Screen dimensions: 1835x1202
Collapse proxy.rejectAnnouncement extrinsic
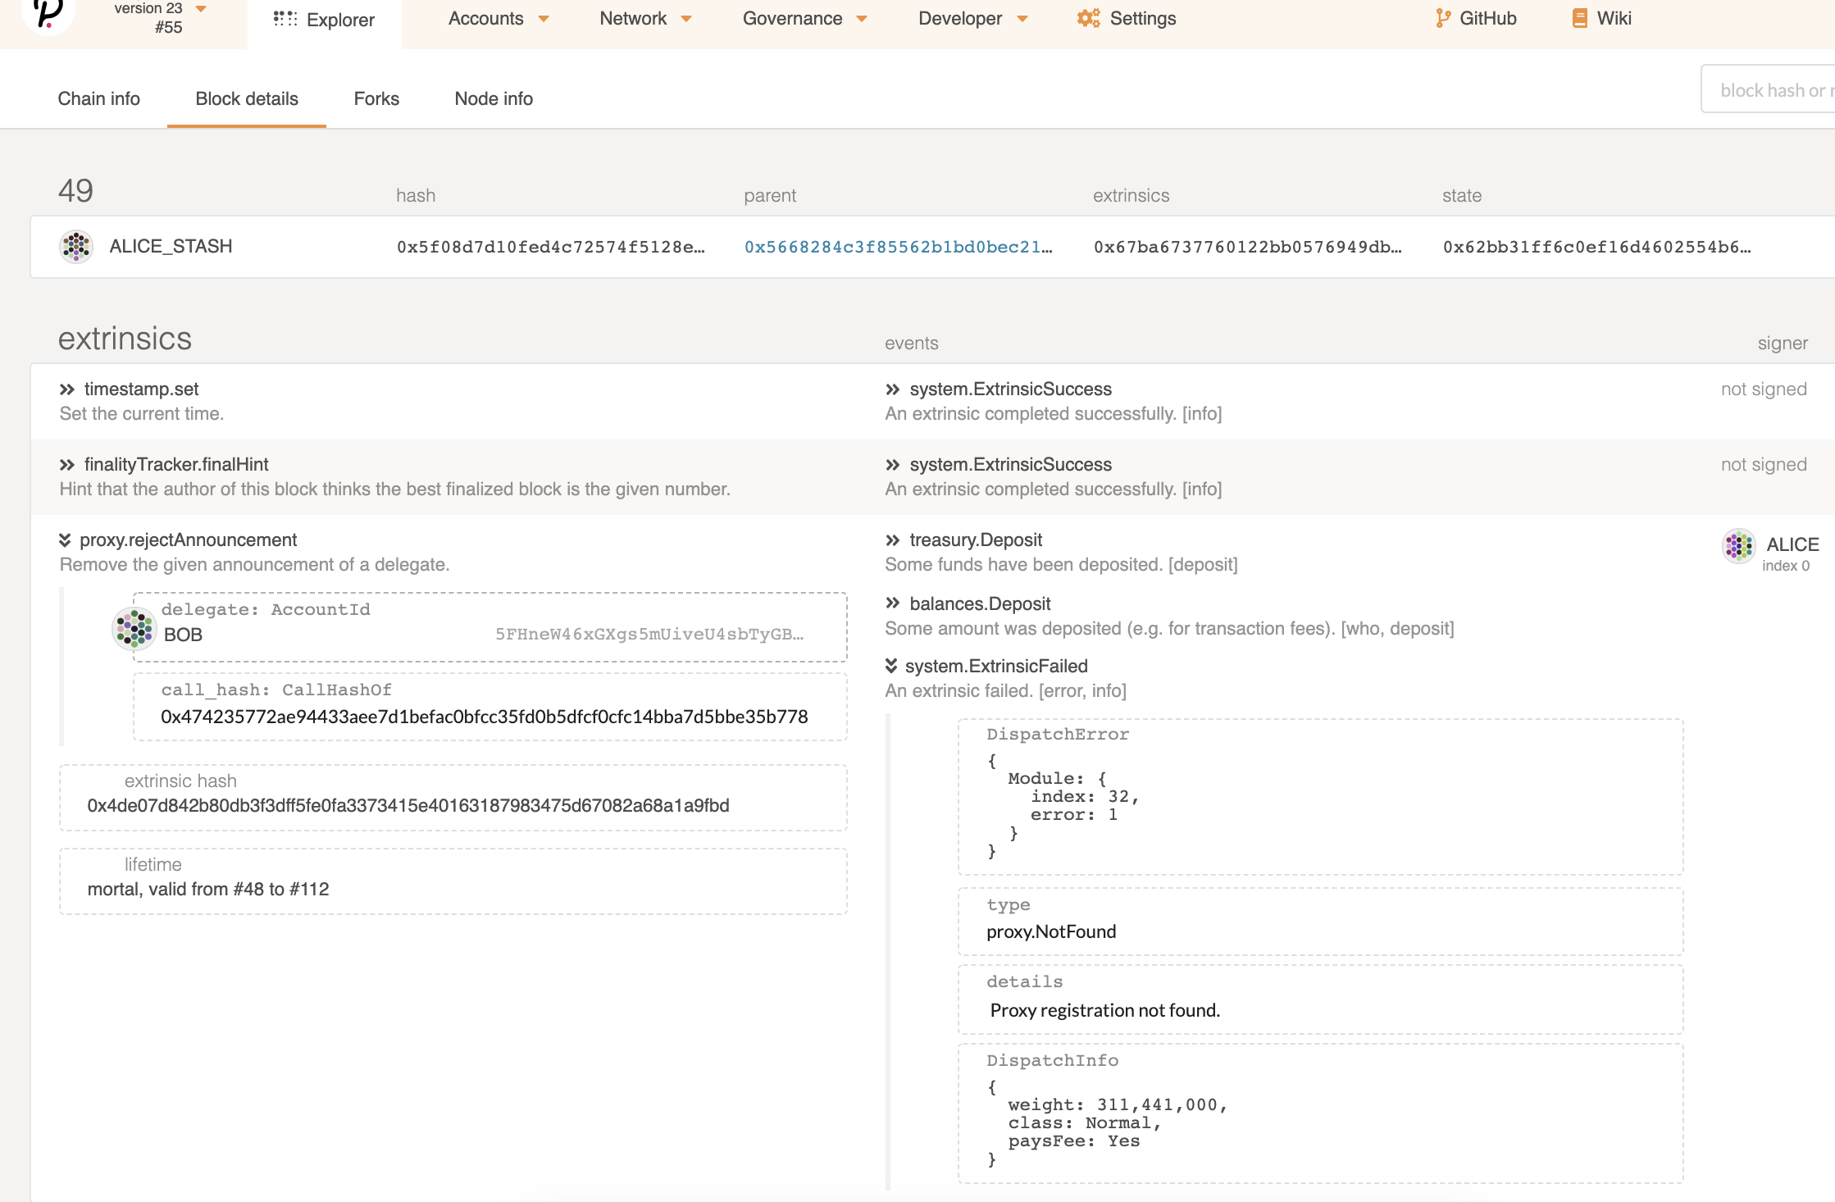(65, 540)
